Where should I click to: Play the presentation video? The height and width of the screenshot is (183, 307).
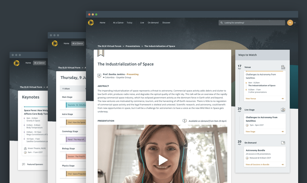[x=163, y=160]
